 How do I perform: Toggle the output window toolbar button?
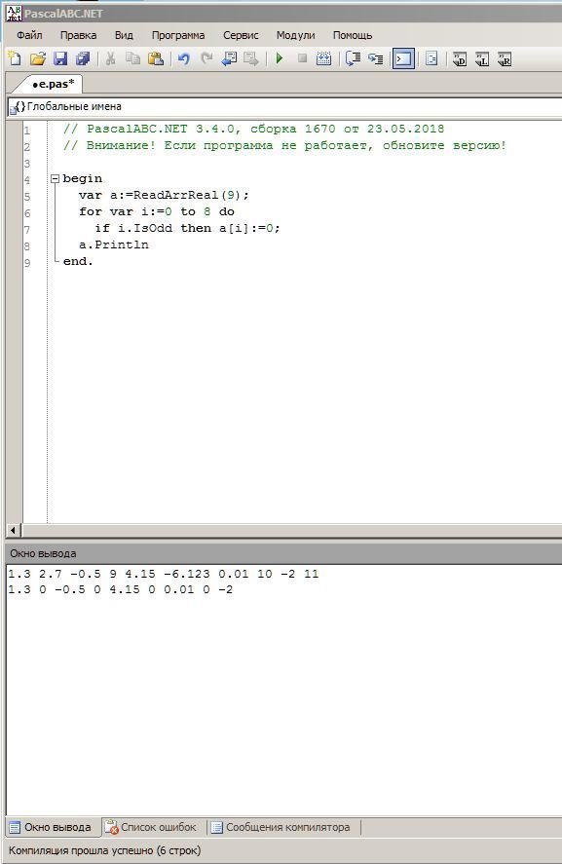click(x=403, y=58)
